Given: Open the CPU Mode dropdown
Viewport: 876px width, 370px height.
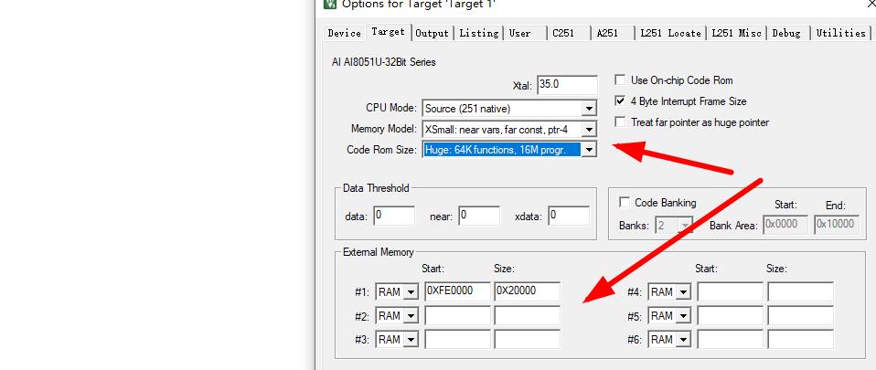Looking at the screenshot, I should pos(589,109).
